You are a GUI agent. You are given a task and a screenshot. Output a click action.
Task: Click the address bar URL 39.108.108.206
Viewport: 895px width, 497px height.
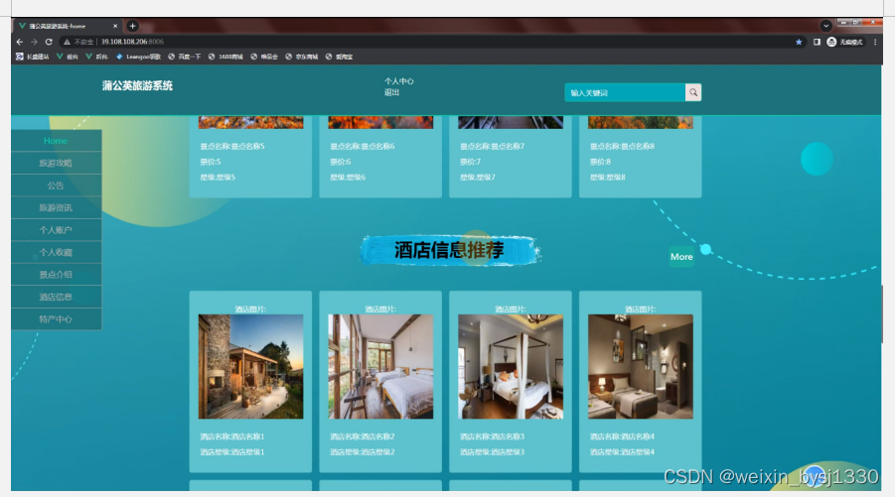click(124, 42)
